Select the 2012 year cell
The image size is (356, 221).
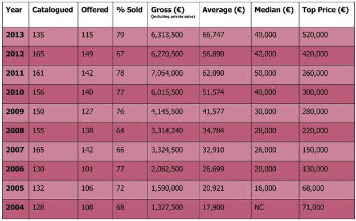15,54
